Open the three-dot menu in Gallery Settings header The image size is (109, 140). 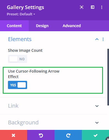102,7
